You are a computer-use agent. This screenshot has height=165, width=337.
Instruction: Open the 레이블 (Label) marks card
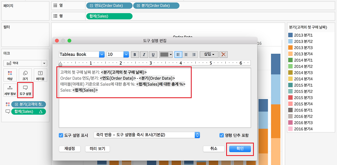pos(40,75)
